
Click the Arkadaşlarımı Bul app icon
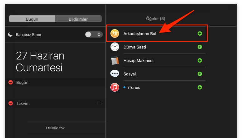(x=115, y=33)
